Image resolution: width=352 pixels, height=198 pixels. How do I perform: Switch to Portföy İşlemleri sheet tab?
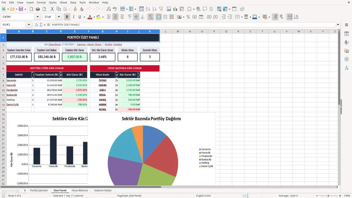39,190
